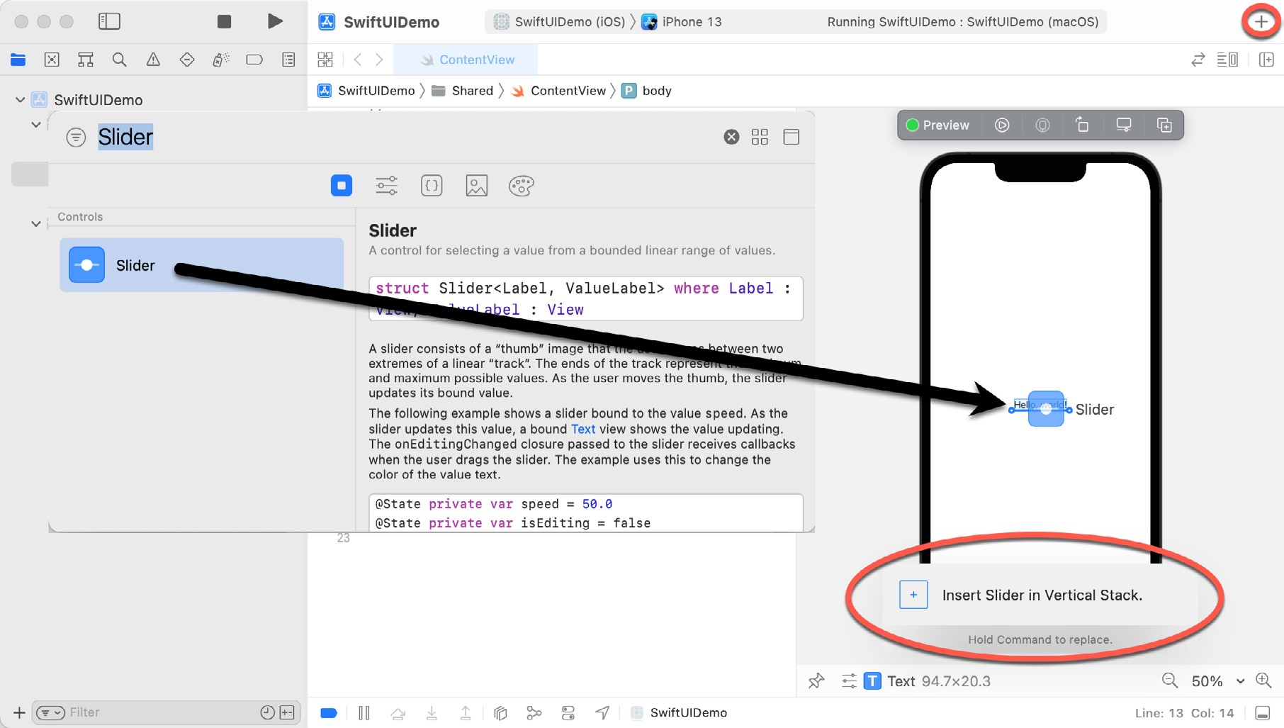Open canvas settings sliders icon

849,681
